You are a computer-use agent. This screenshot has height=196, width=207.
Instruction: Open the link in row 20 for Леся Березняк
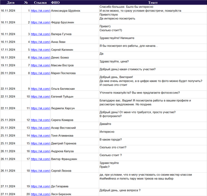point(41,194)
